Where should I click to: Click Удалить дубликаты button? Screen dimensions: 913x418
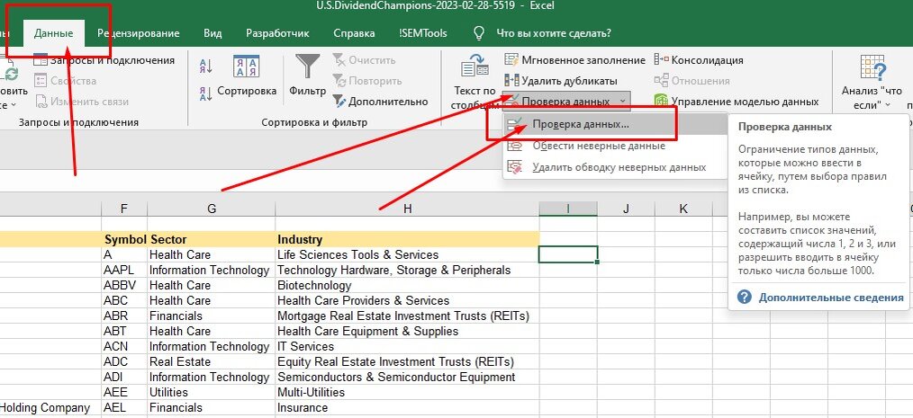coord(561,81)
